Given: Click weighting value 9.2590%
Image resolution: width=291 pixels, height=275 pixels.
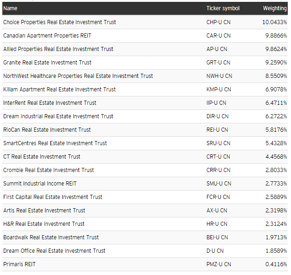Looking at the screenshot, I should click(276, 63).
